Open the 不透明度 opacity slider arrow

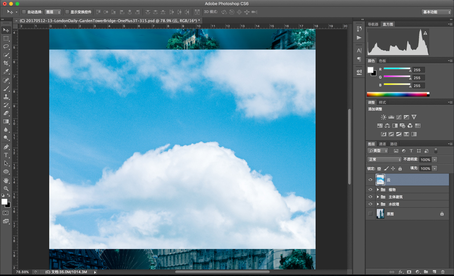click(434, 160)
